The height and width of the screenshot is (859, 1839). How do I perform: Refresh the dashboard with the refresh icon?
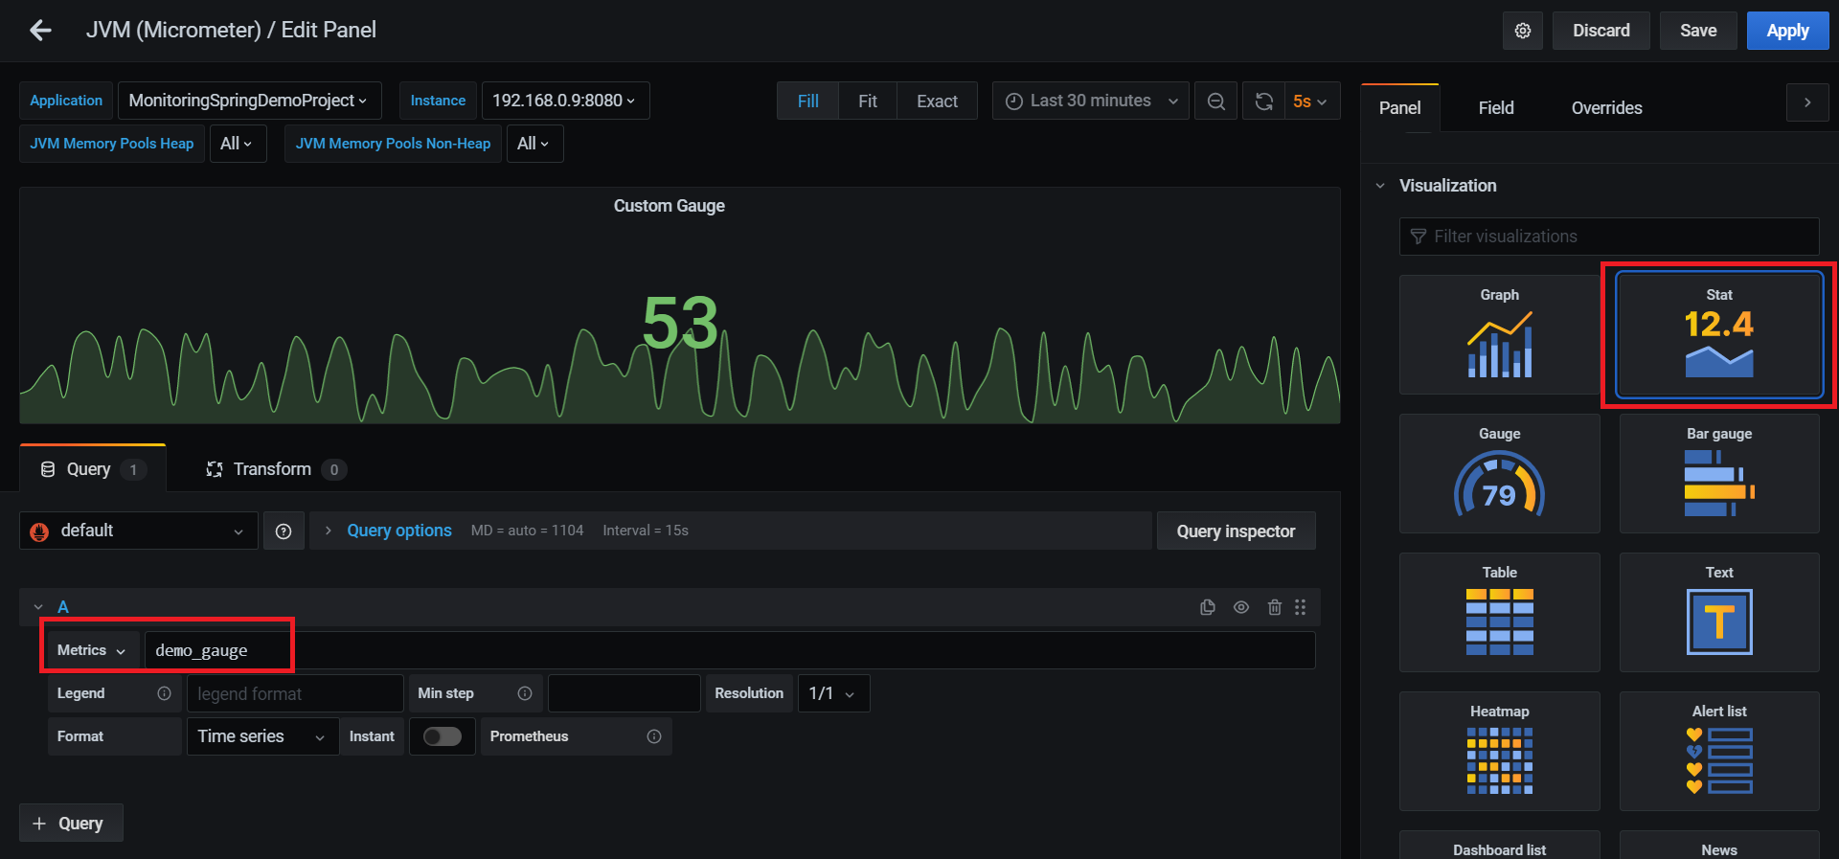pos(1264,101)
